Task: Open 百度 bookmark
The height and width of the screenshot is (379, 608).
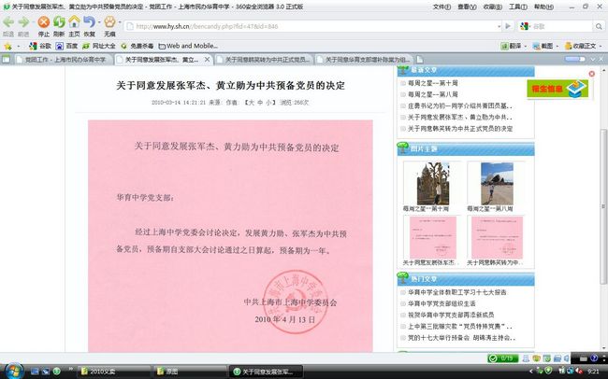Action: pos(66,46)
